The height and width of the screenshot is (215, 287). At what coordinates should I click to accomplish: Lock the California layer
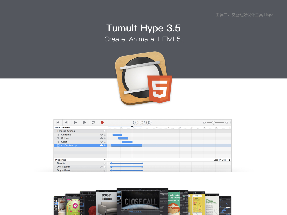coord(105,135)
